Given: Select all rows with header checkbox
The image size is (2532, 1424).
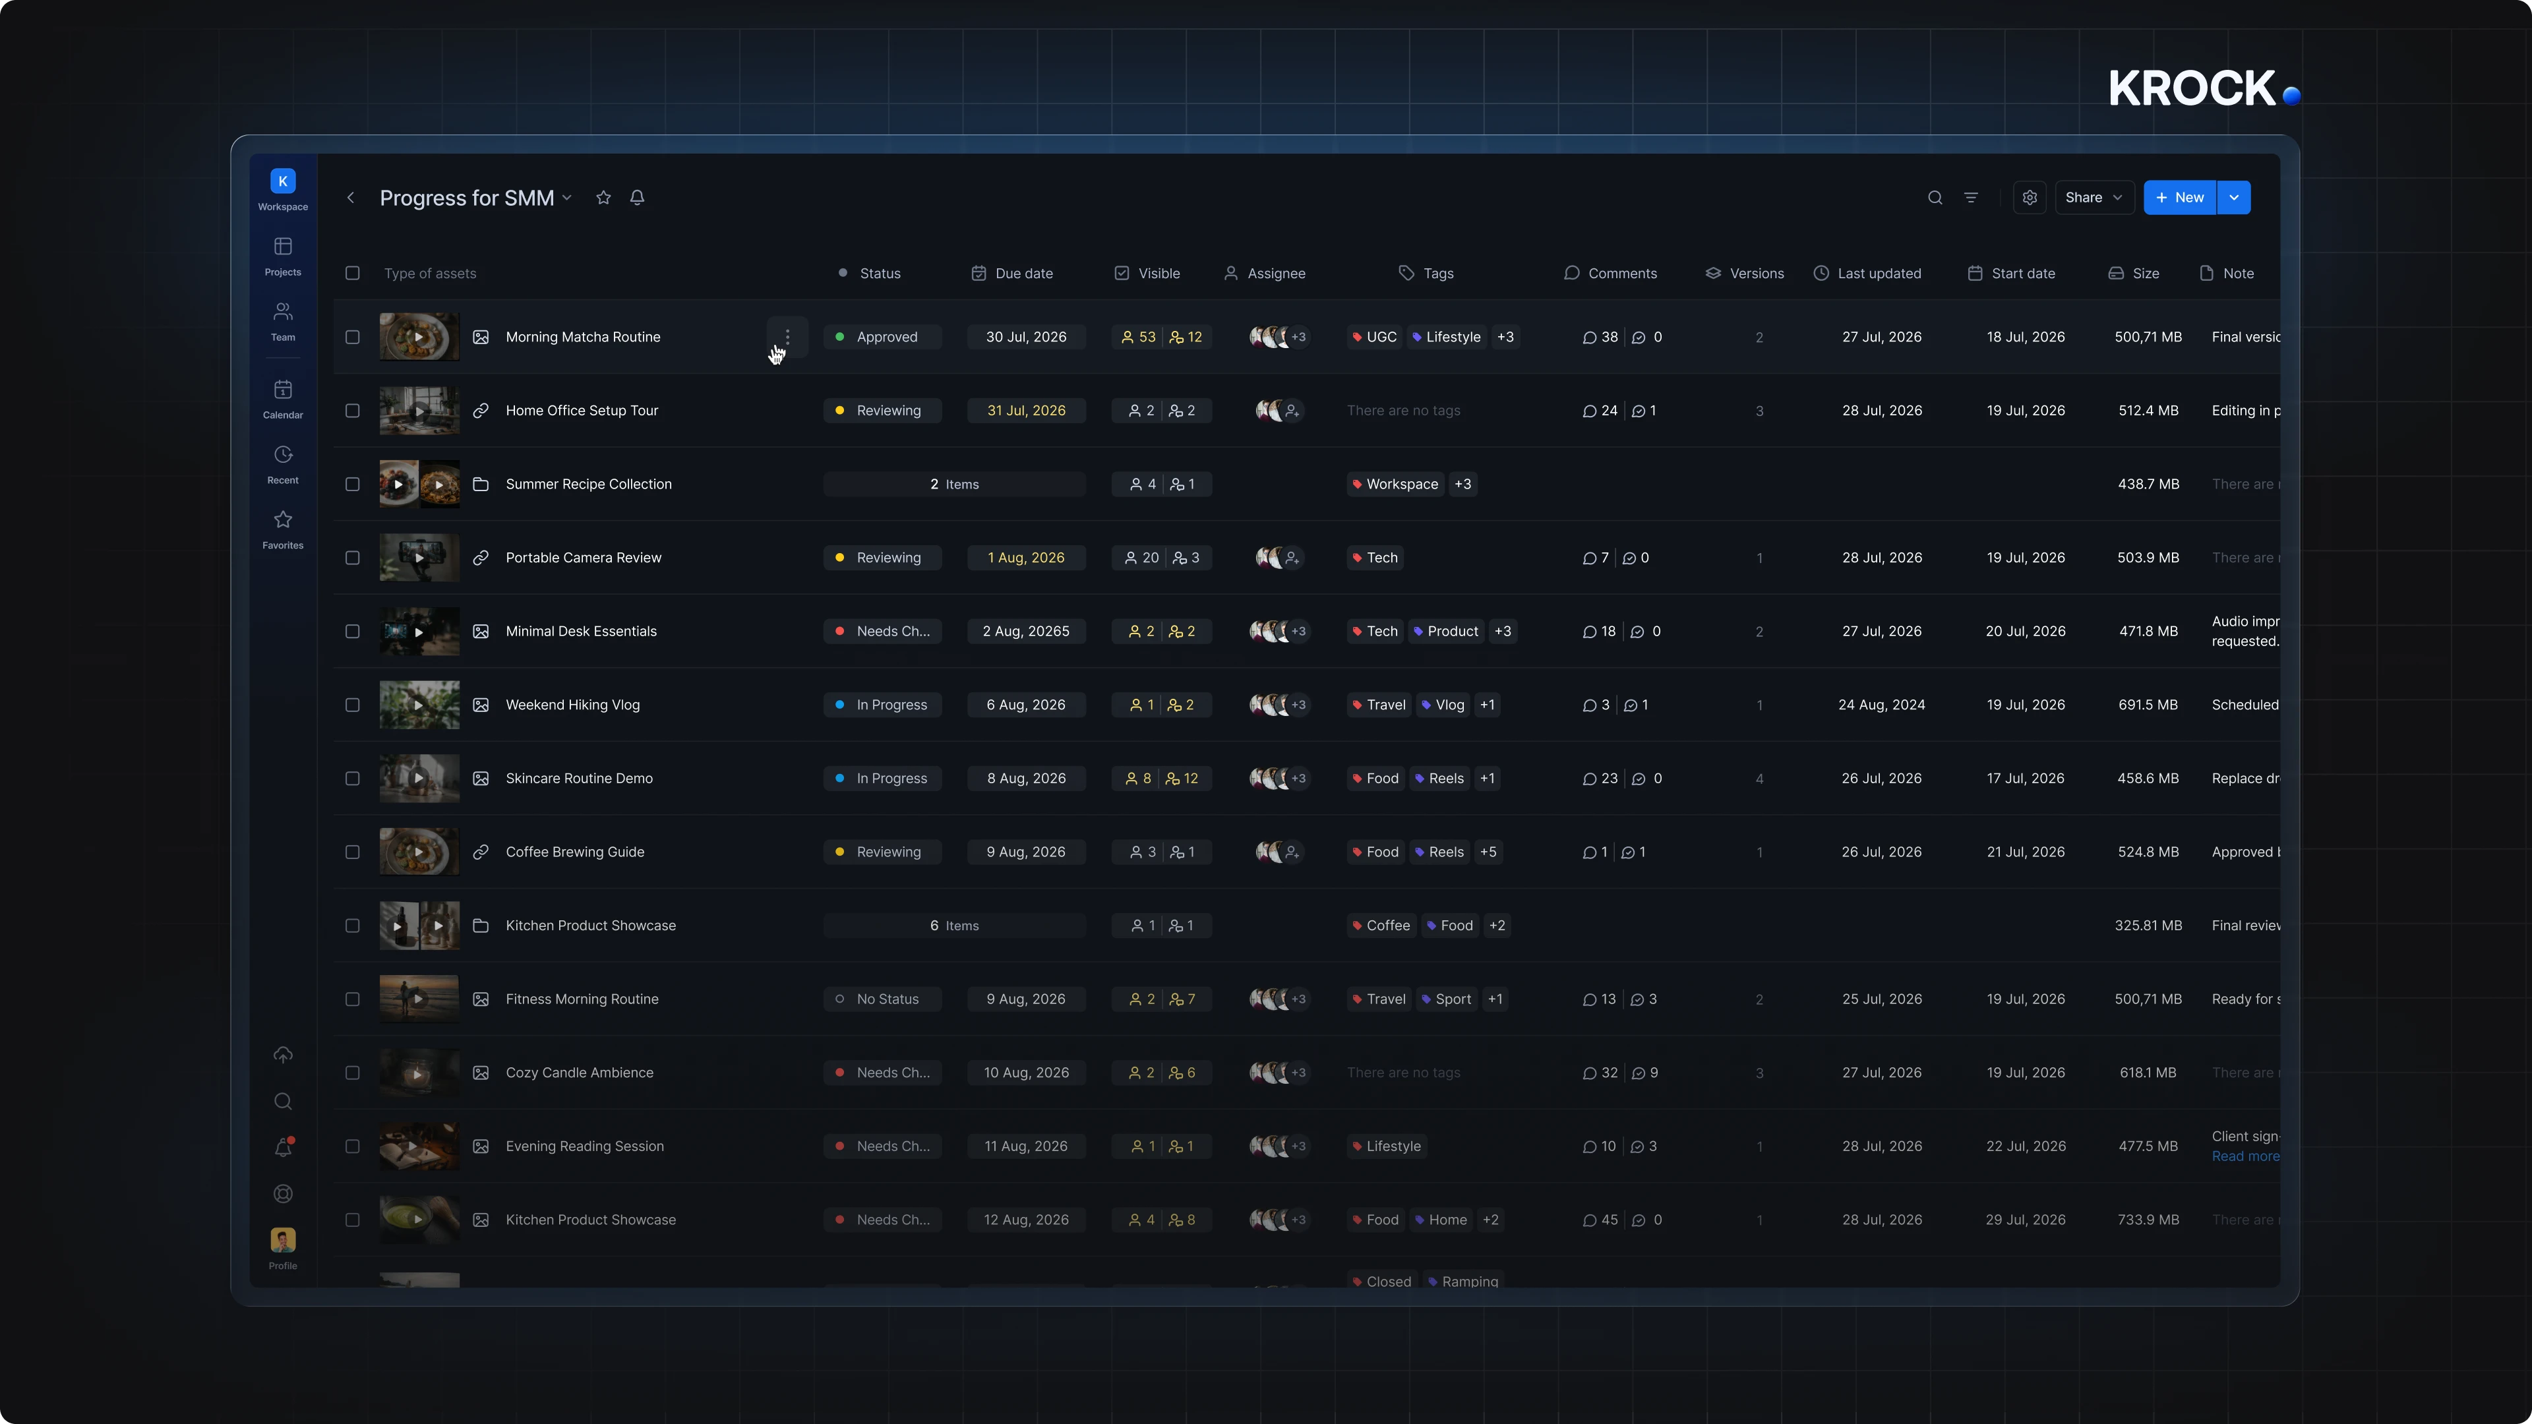Looking at the screenshot, I should pyautogui.click(x=352, y=273).
